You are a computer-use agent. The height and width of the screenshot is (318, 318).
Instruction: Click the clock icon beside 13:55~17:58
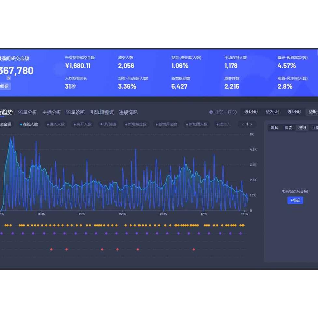[211, 112]
